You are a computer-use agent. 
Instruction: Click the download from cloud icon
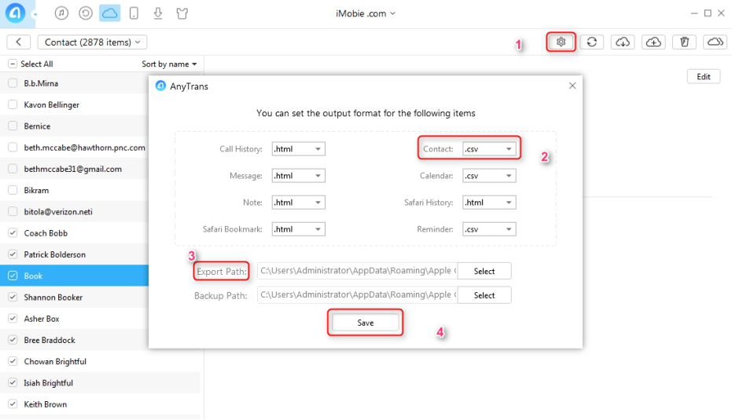[x=622, y=42]
